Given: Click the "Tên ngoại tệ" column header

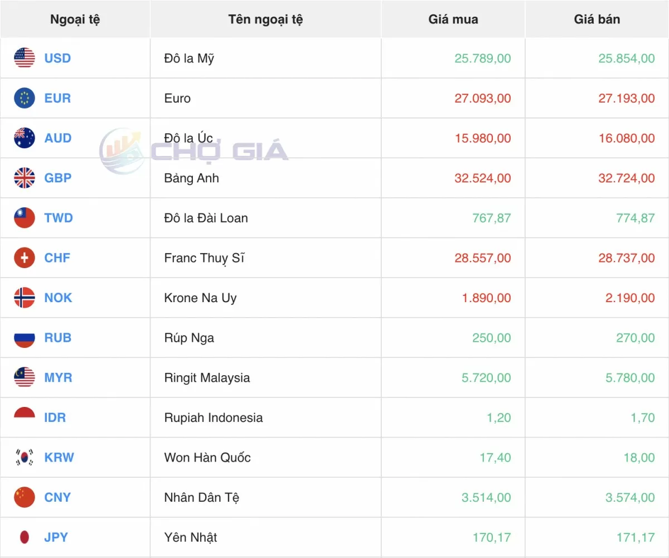Looking at the screenshot, I should tap(265, 20).
